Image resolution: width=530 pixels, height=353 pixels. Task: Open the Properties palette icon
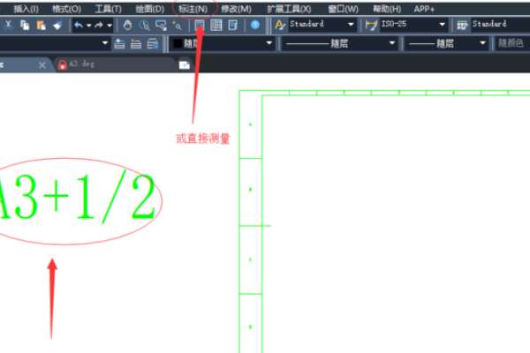(200, 25)
